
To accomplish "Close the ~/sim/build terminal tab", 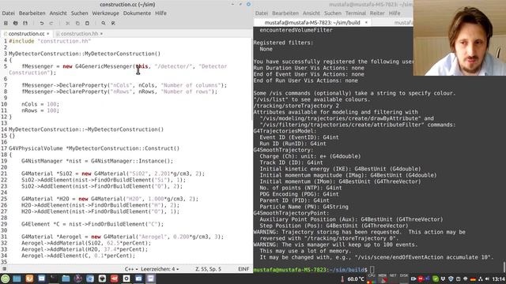I will 366,23.
